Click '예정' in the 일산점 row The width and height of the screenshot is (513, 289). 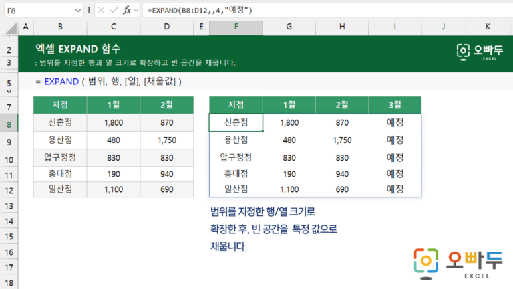(395, 189)
